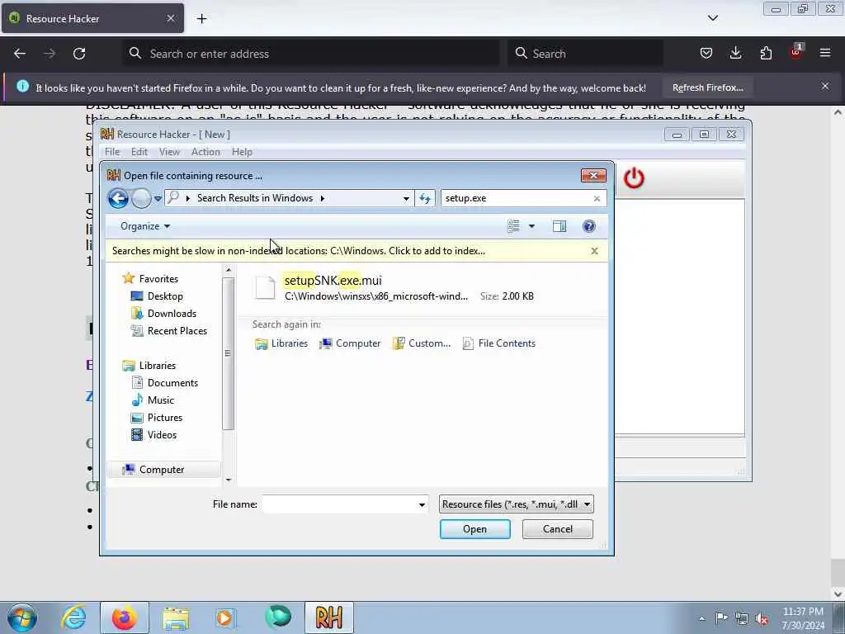Click inside the setup.exe search field
Image resolution: width=845 pixels, height=634 pixels.
517,198
